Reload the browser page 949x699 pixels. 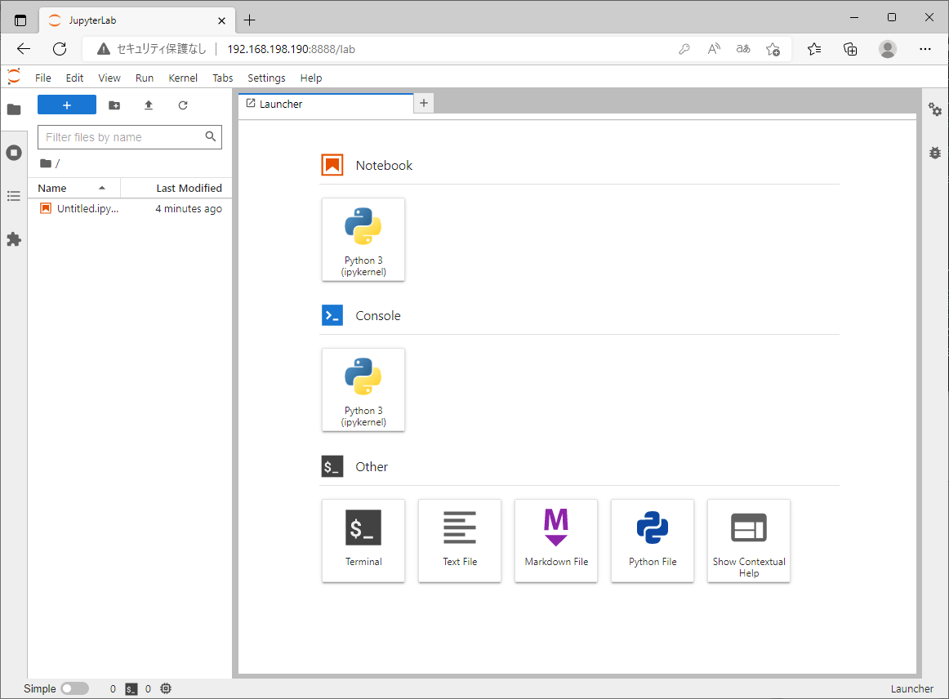pos(60,49)
